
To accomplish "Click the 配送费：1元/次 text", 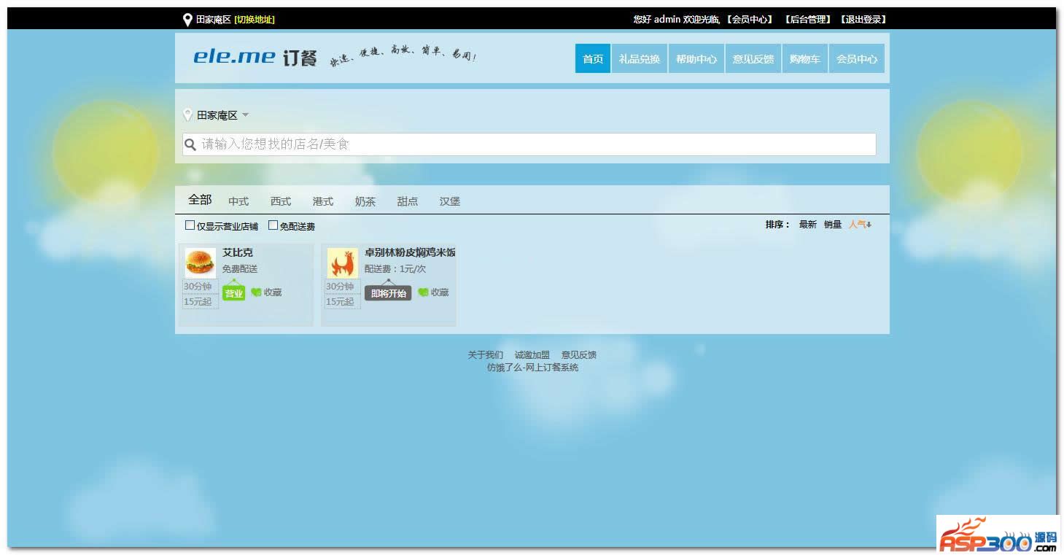I will point(395,269).
